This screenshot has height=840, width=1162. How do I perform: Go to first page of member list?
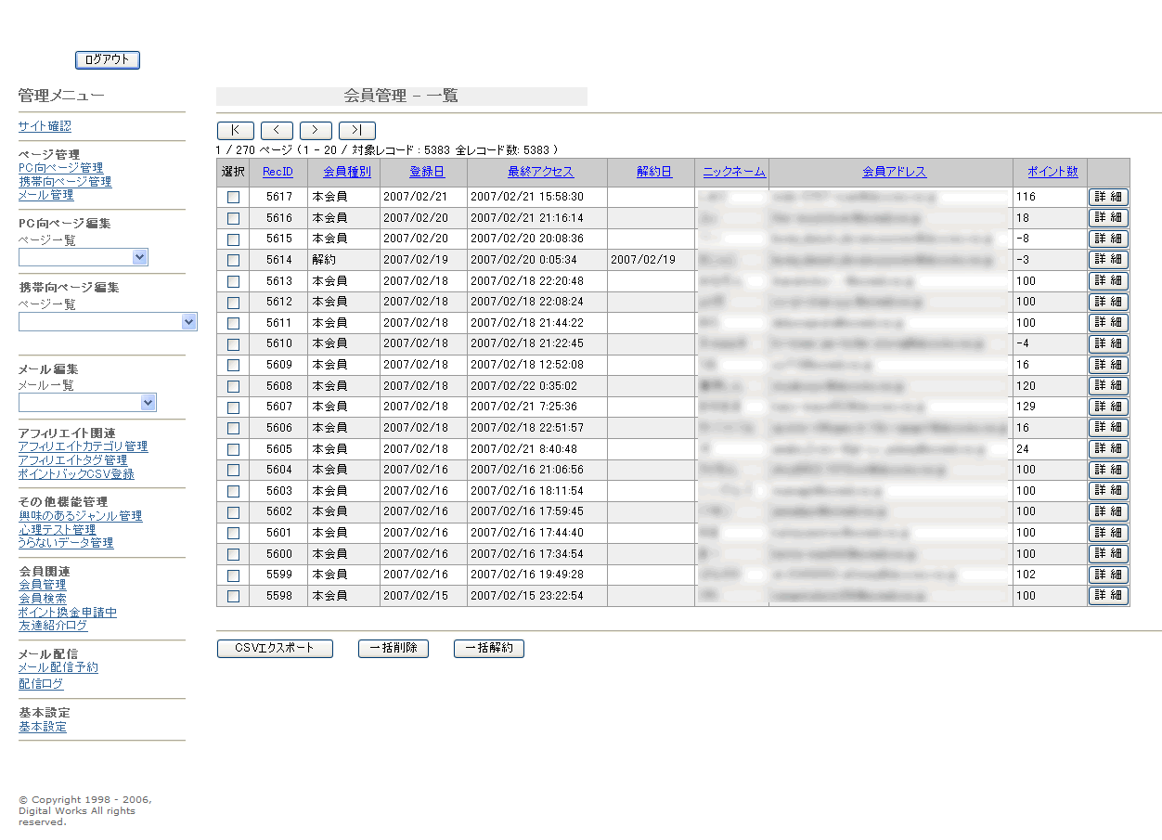[236, 131]
